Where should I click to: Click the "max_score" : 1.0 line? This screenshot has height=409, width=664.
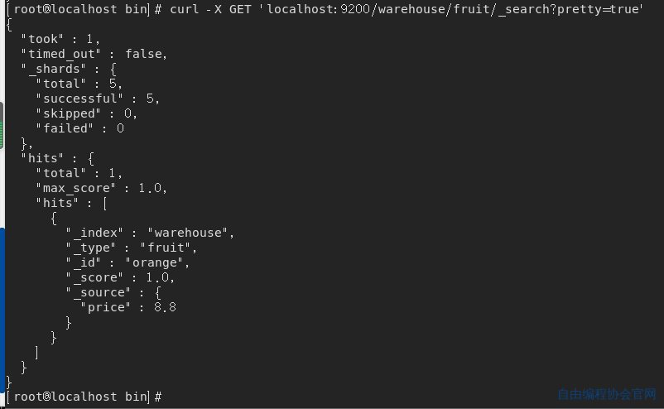(101, 188)
